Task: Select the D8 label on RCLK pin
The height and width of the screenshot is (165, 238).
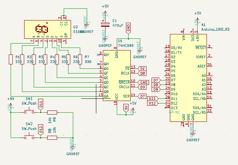Action: [x=142, y=73]
